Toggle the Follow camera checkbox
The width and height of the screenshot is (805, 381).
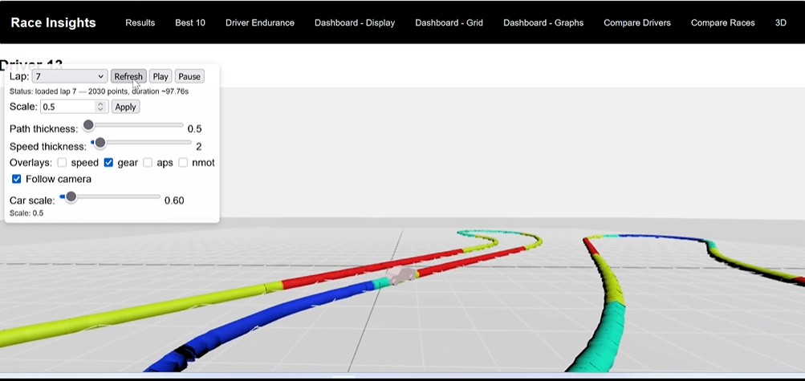16,179
